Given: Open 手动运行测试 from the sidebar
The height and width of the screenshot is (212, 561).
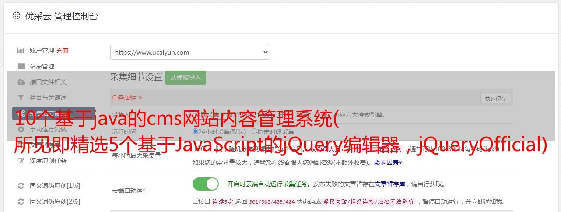Looking at the screenshot, I should [48, 129].
